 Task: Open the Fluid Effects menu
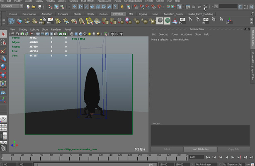coord(87,1)
